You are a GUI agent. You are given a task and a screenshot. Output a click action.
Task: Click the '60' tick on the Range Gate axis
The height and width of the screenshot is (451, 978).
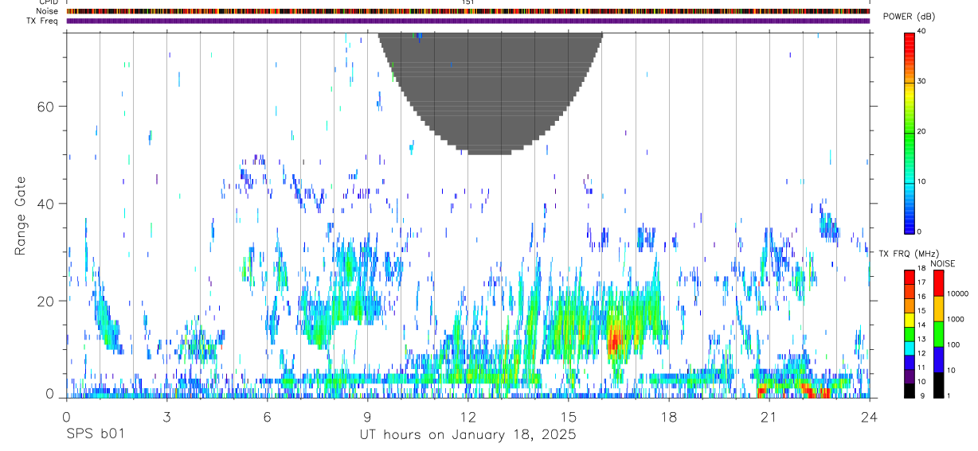pyautogui.click(x=44, y=107)
